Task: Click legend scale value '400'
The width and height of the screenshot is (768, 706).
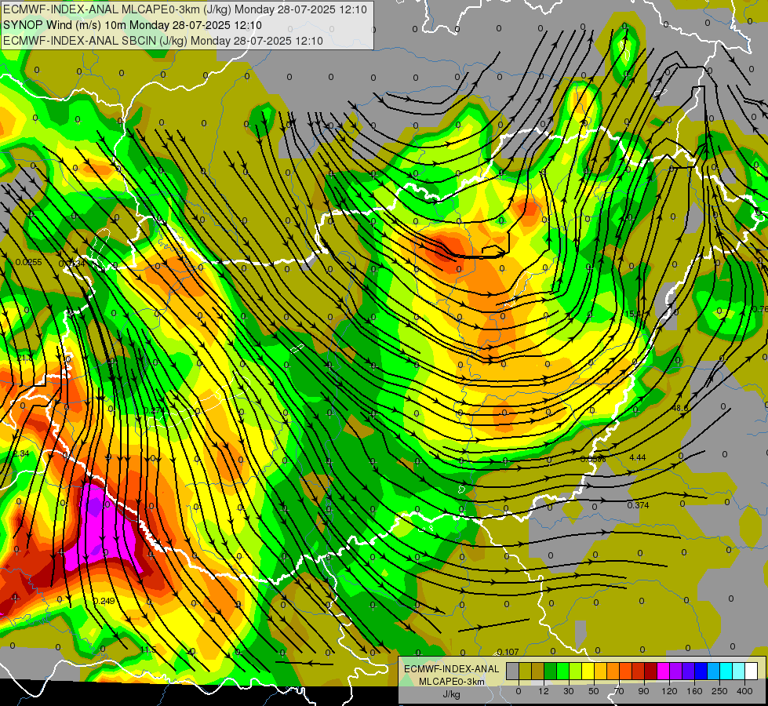Action: pos(744,691)
